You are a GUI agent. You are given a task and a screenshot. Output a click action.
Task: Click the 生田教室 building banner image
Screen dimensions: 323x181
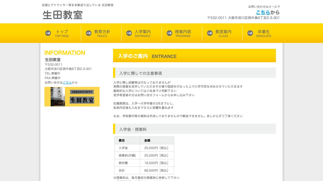pyautogui.click(x=72, y=97)
